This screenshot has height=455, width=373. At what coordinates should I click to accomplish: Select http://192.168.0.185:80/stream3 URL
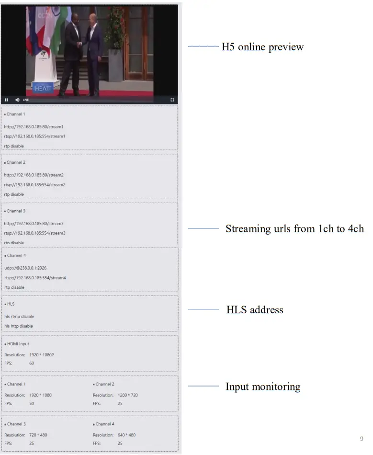pos(34,224)
